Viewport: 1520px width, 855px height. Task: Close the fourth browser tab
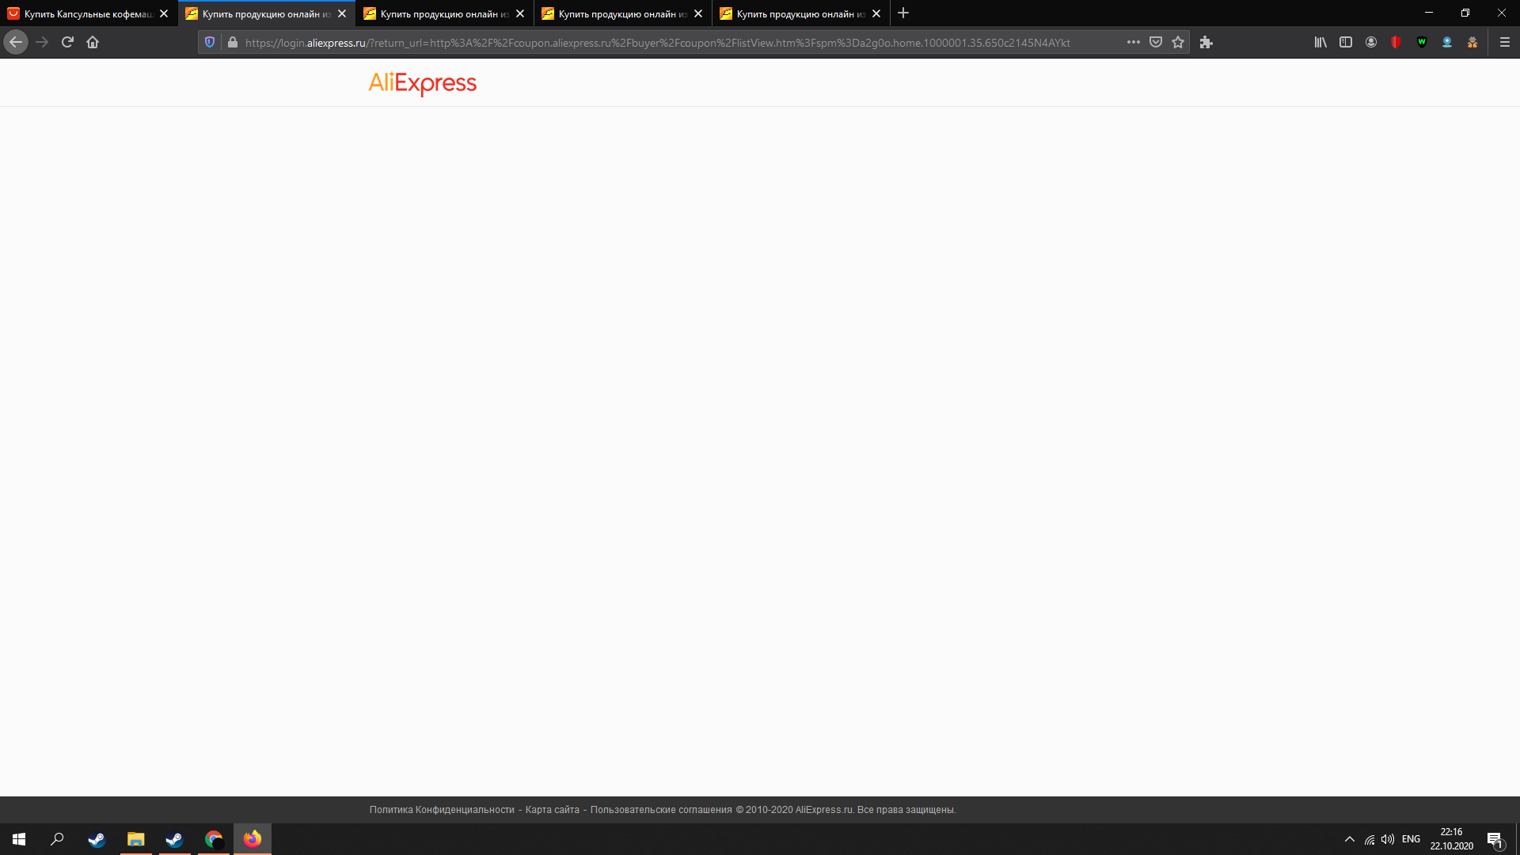tap(698, 13)
